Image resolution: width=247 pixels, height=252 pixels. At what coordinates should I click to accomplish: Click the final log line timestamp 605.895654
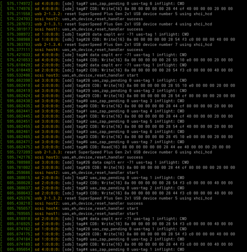point(20,249)
